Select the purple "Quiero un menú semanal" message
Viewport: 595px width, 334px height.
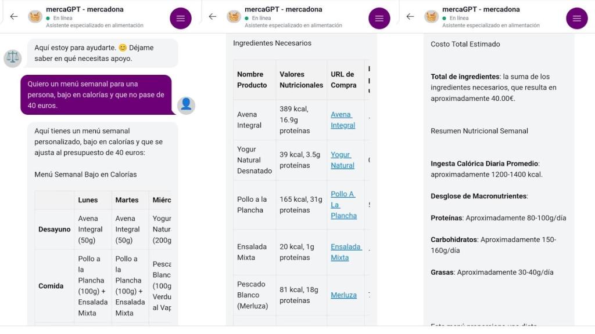[x=96, y=95]
